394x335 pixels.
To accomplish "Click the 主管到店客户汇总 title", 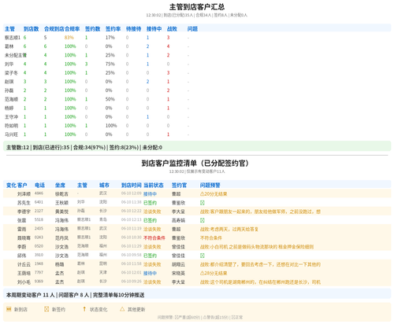I will click(197, 7).
